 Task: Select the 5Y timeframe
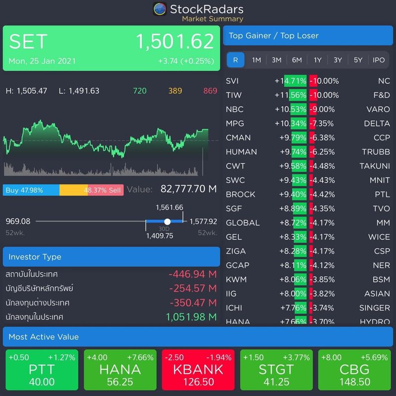pyautogui.click(x=357, y=60)
